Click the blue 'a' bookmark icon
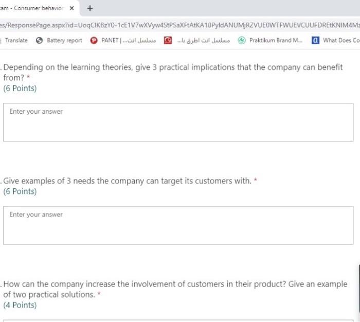Screen dimensions: 360x322 coord(315,41)
